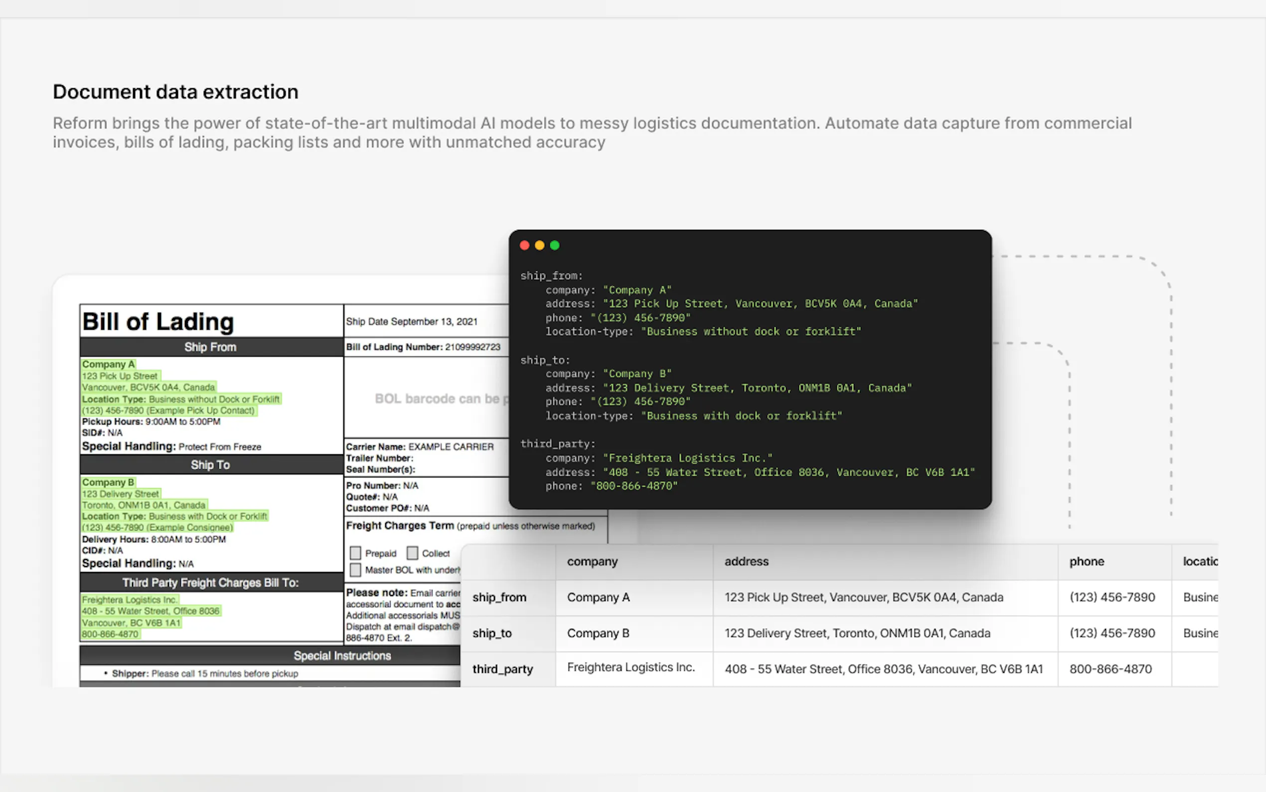Click highlighted Freightera Logistics Inc. on document
The image size is (1266, 792).
129,600
